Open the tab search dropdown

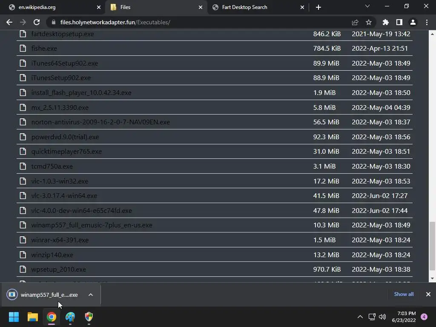(367, 6)
